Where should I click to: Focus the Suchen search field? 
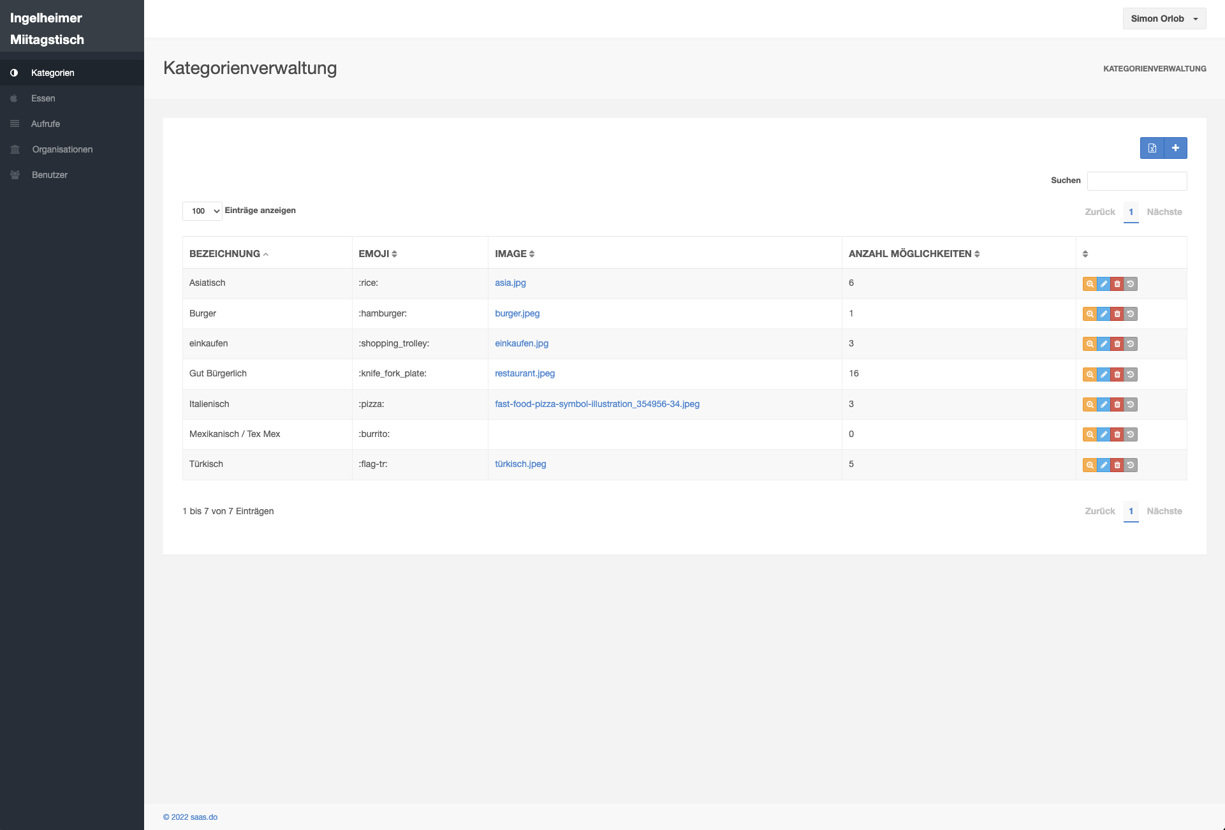tap(1136, 181)
